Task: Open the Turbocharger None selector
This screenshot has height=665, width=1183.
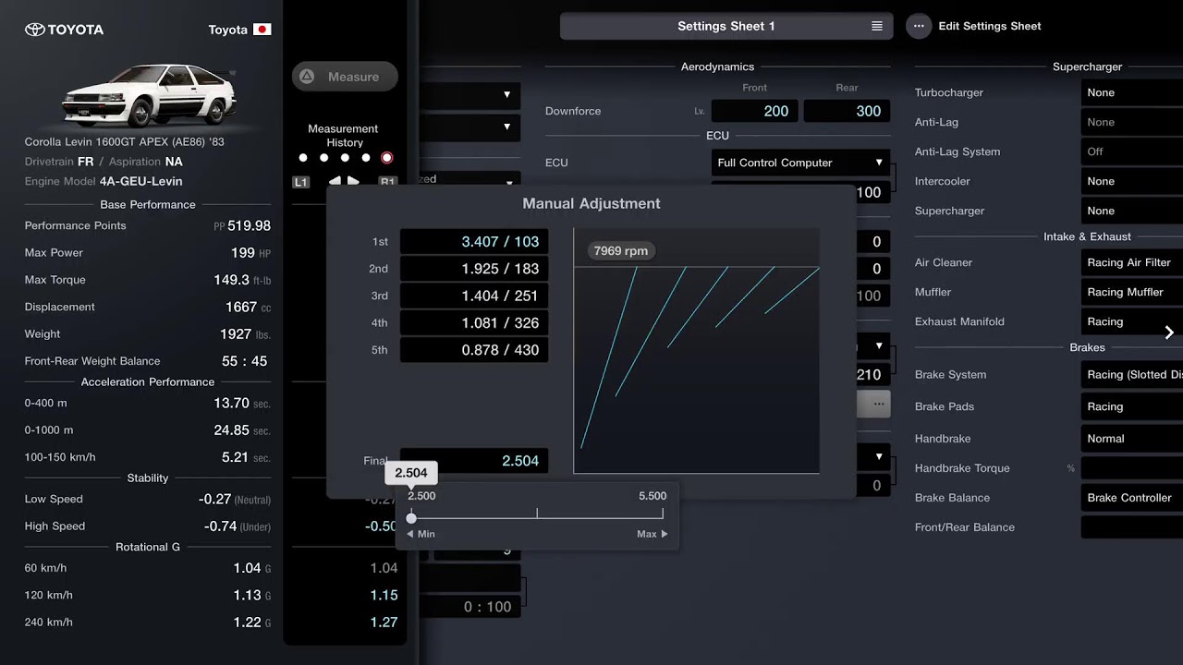Action: pyautogui.click(x=1132, y=92)
